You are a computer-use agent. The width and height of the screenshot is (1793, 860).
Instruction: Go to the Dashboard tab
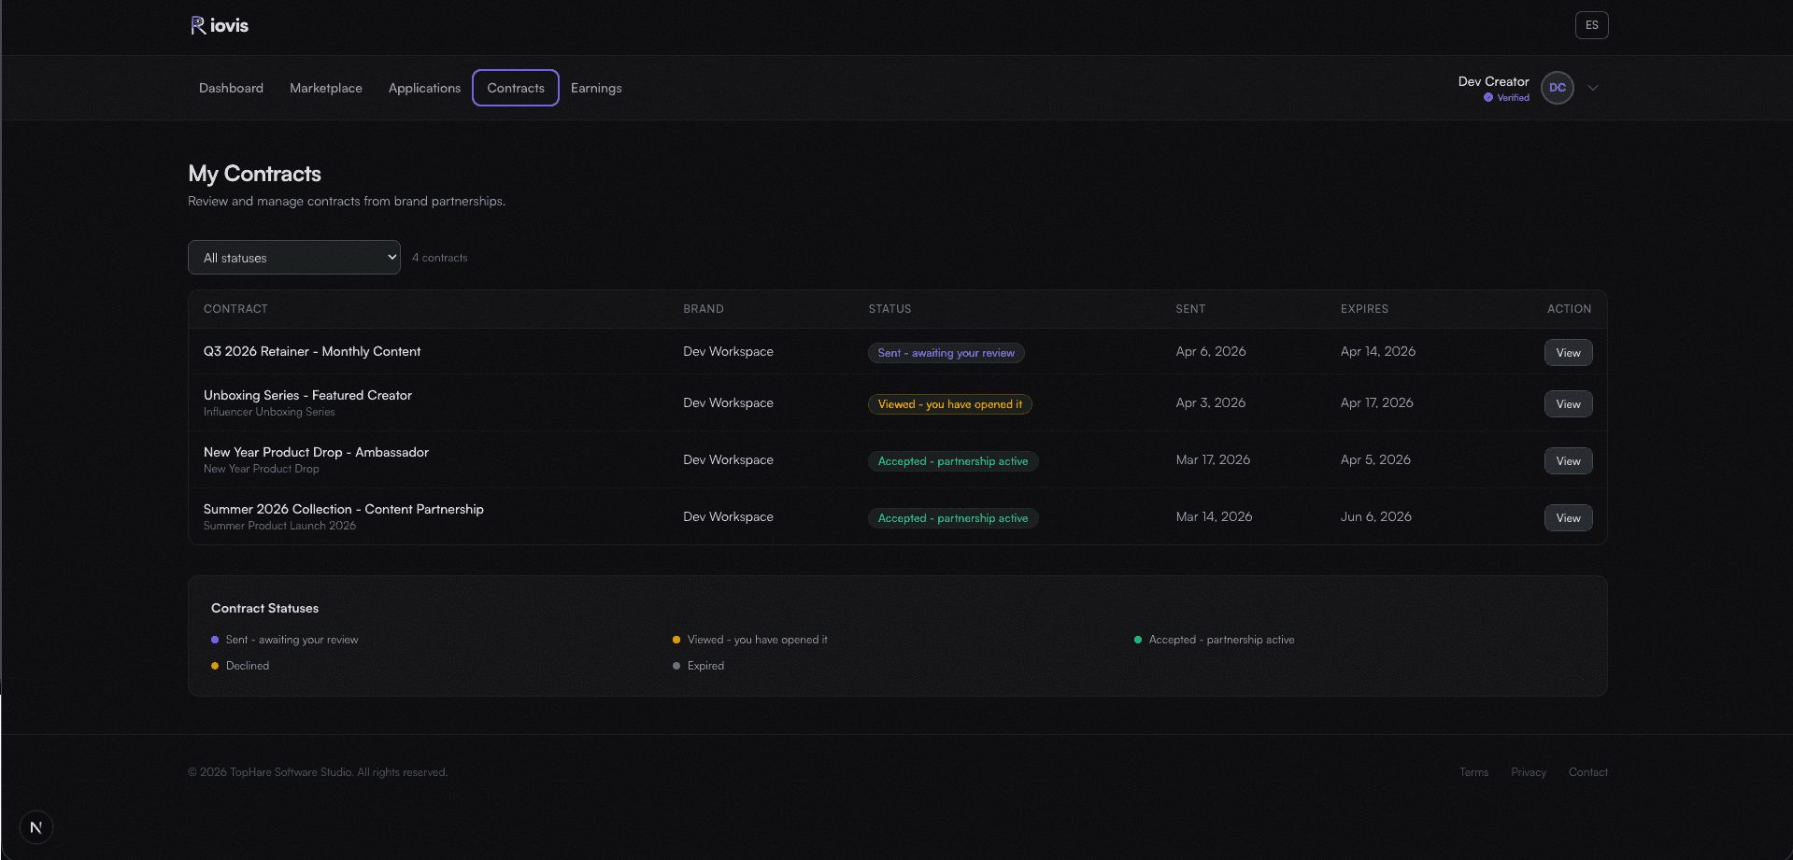(x=231, y=88)
